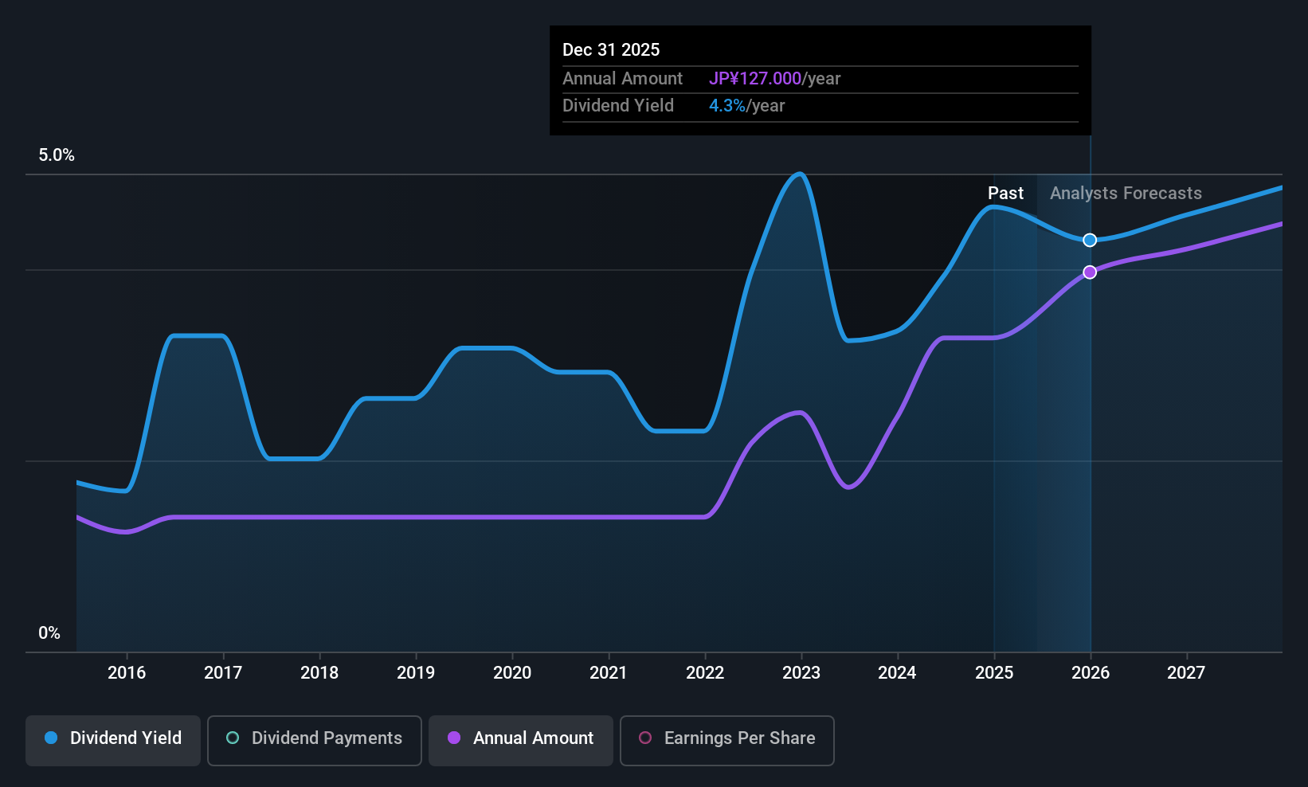Click the pink Earnings Per Share legend circle
This screenshot has height=787, width=1308.
pos(645,738)
